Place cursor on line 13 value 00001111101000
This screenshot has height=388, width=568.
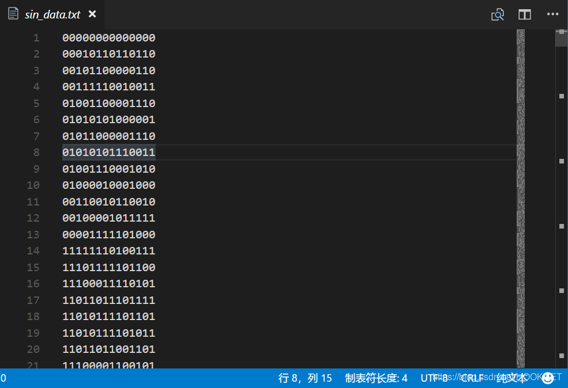click(x=108, y=235)
